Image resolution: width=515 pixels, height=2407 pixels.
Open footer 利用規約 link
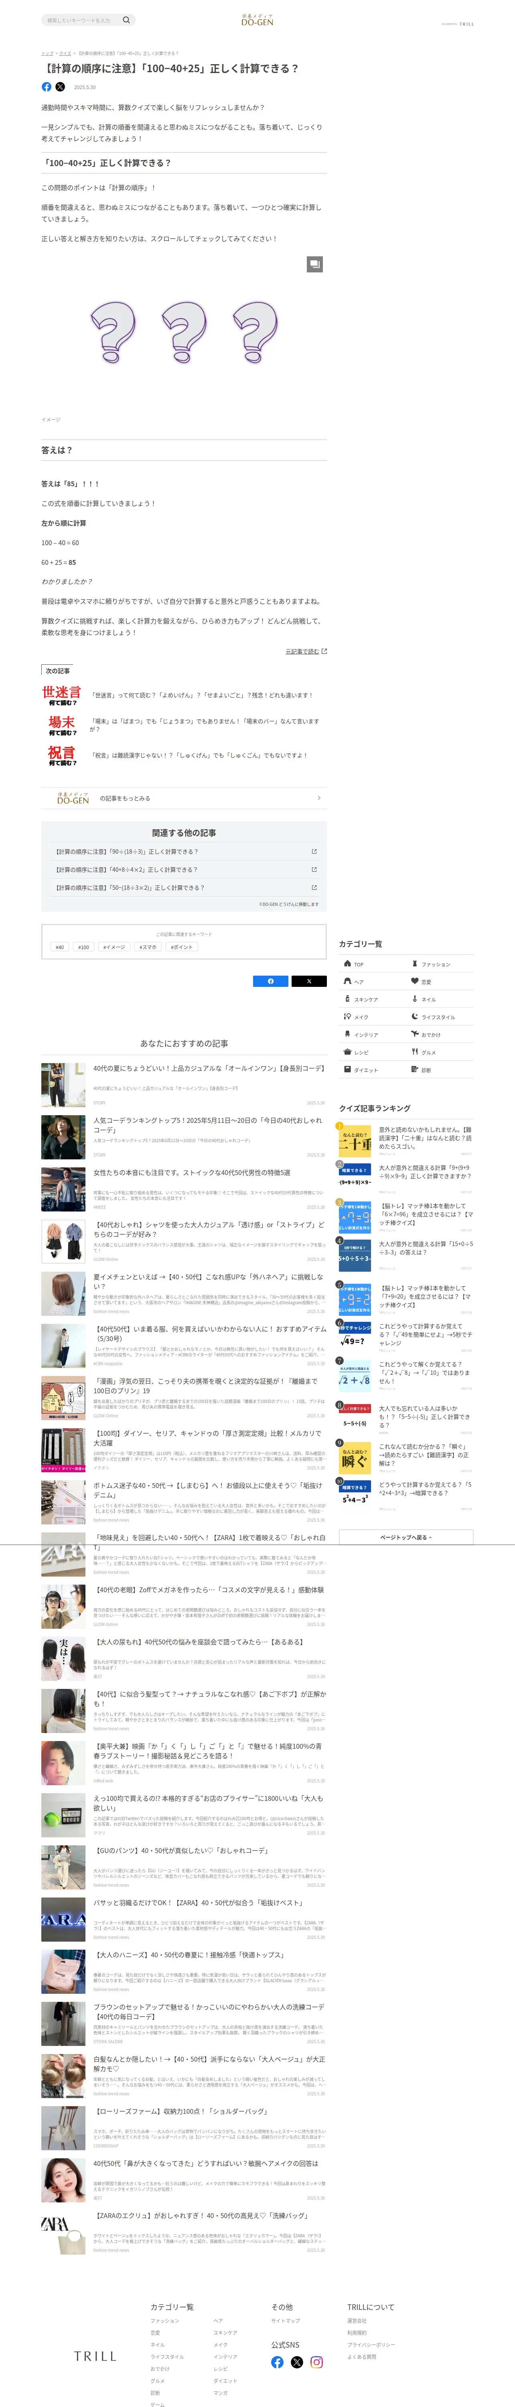pos(357,2332)
